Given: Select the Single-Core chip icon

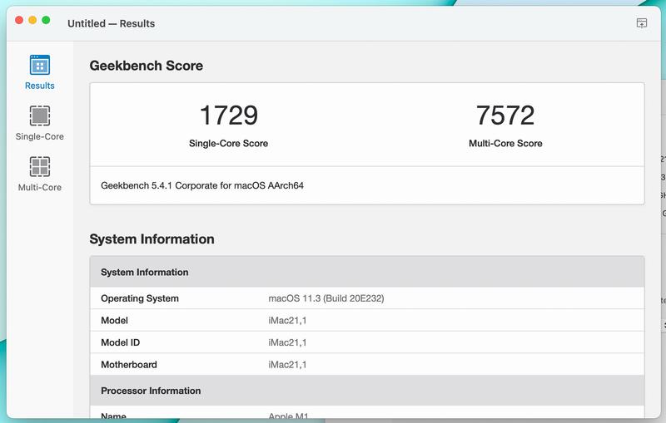Looking at the screenshot, I should (x=39, y=116).
